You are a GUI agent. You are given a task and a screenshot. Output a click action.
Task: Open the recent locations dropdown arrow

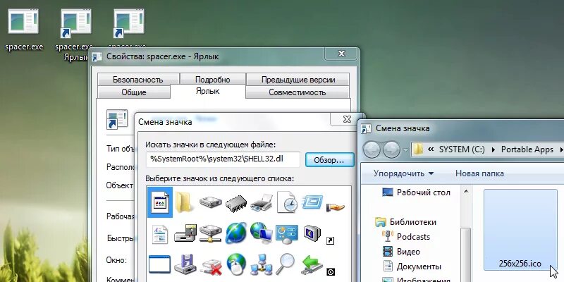tap(405, 149)
